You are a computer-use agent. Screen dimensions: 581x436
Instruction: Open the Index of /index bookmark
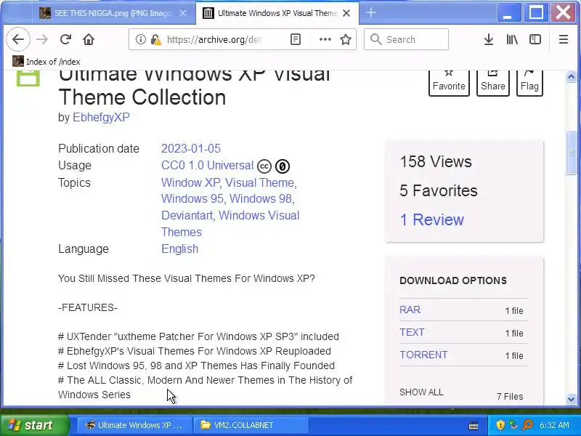(x=46, y=62)
